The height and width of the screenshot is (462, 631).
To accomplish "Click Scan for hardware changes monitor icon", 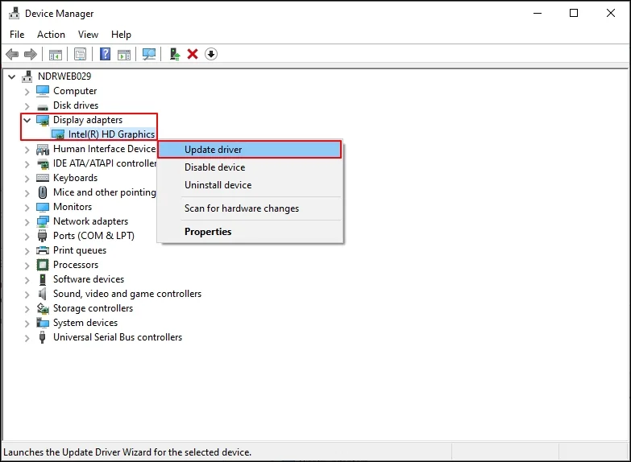I will pyautogui.click(x=149, y=54).
